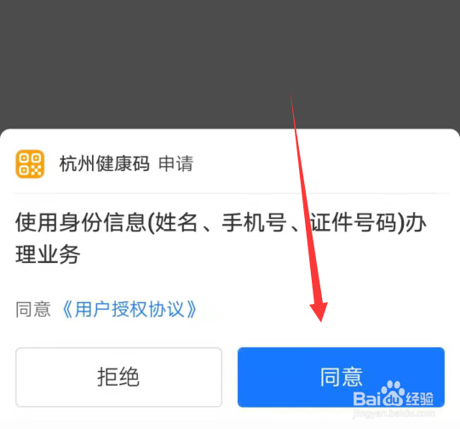Click the 手机号 word in description
Image resolution: width=460 pixels, height=429 pixels.
pos(254,222)
